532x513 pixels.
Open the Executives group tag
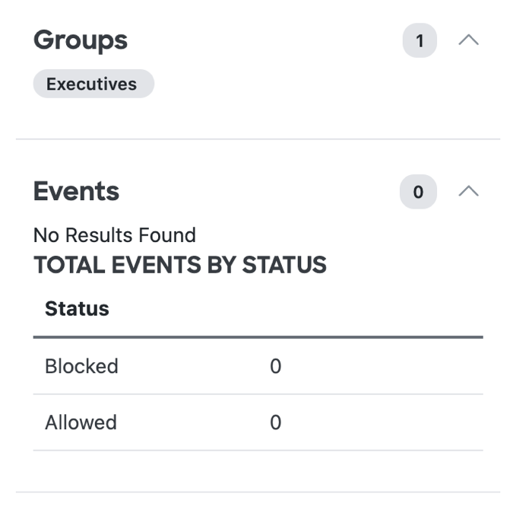(93, 84)
